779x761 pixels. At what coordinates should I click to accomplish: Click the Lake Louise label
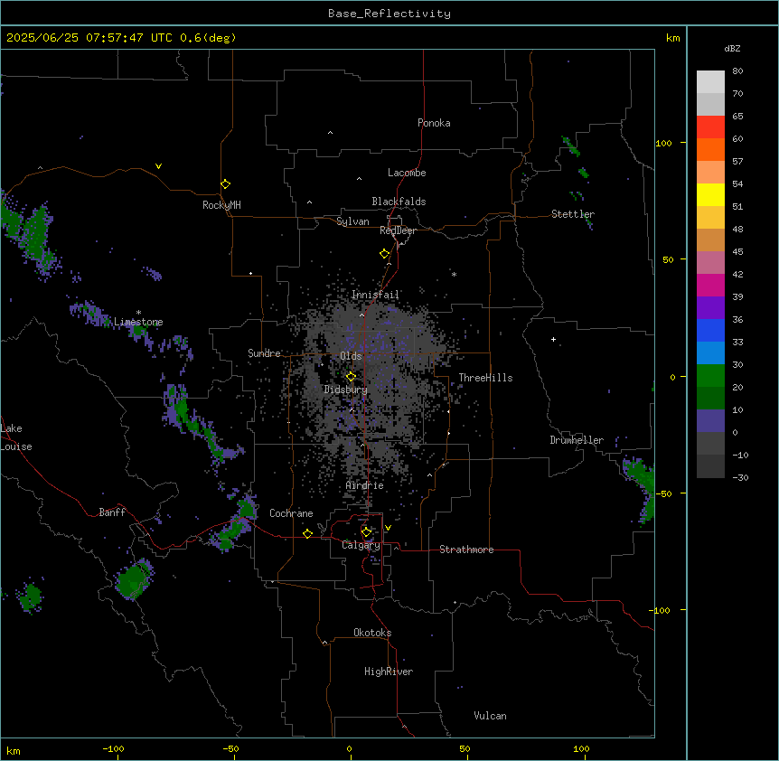click(x=16, y=437)
